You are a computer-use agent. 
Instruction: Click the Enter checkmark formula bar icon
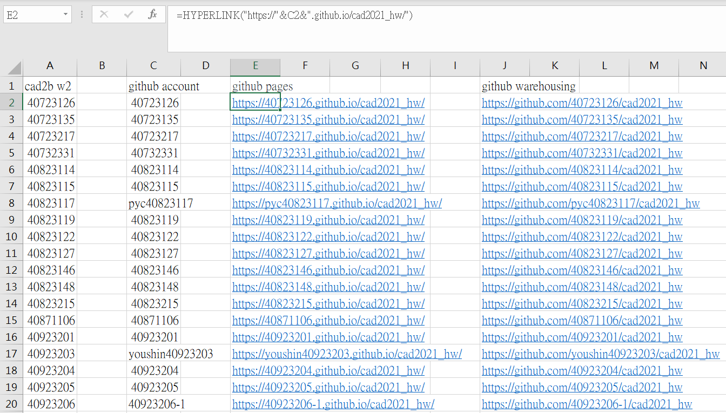tap(129, 15)
